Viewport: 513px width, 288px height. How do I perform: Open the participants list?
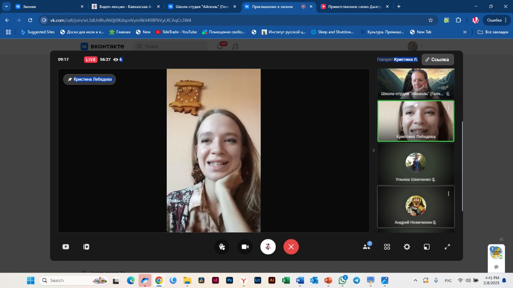[x=366, y=247]
